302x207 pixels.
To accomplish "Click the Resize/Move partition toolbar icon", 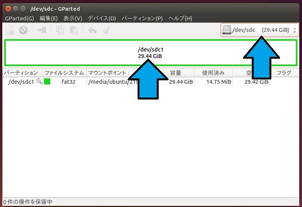I will pyautogui.click(x=42, y=30).
